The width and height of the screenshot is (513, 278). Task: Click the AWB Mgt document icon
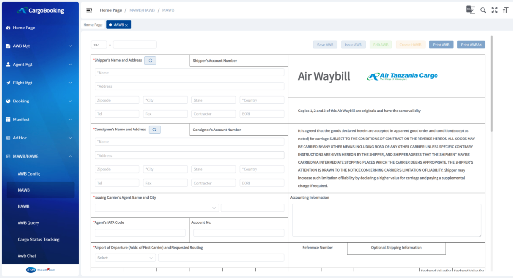point(8,46)
